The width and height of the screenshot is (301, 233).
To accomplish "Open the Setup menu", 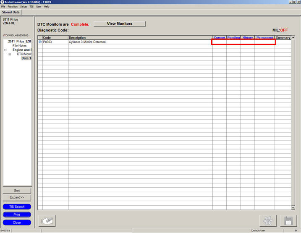I will tap(24, 7).
